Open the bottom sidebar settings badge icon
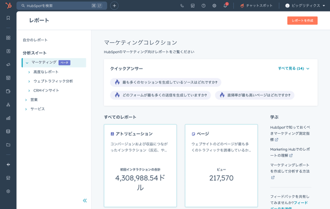The width and height of the screenshot is (330, 209). (x=8, y=191)
